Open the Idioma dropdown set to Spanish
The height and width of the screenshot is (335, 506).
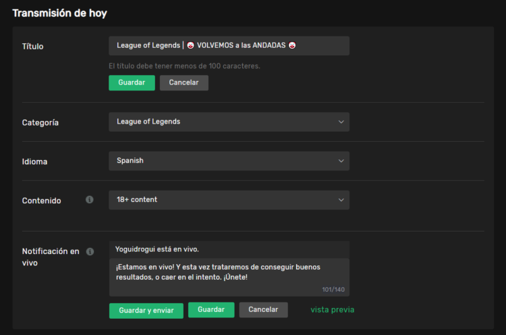pos(229,161)
